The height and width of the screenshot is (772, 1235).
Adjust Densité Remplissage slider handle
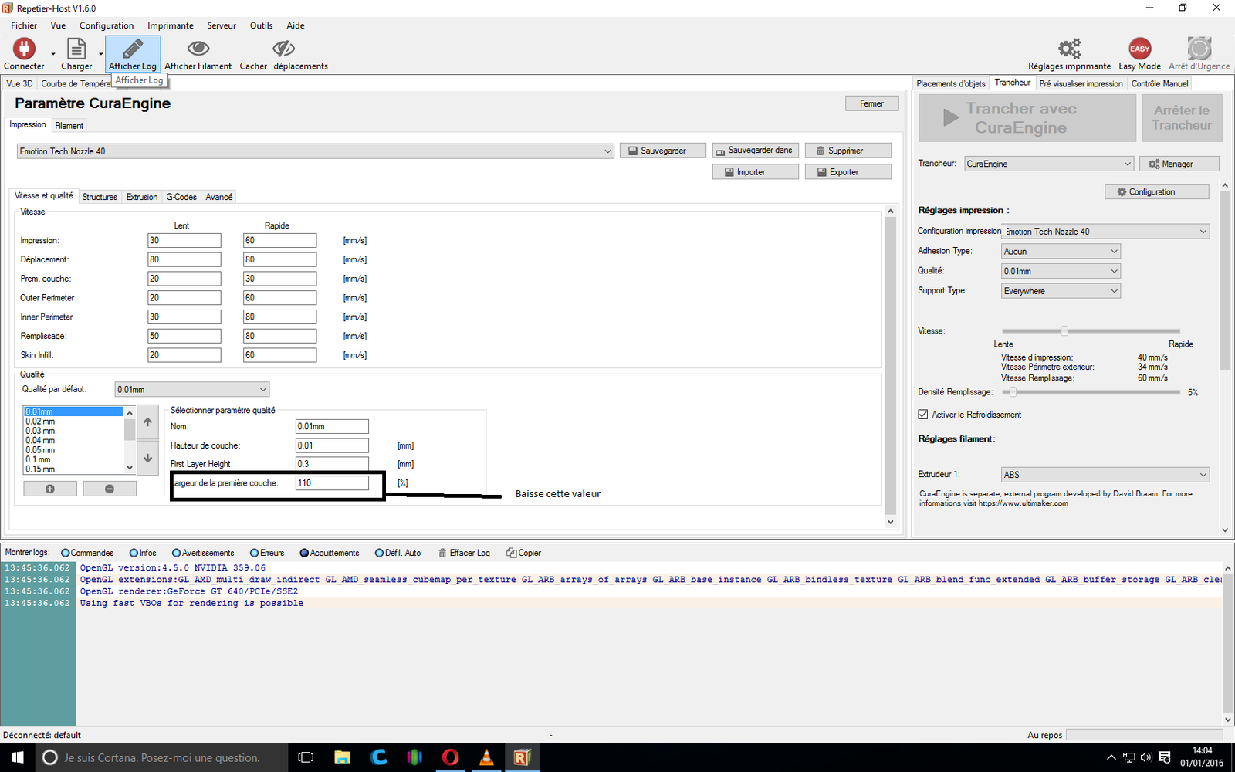[x=1013, y=392]
